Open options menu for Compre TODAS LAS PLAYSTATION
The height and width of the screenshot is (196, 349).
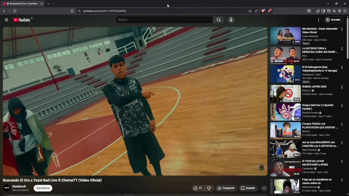coord(342,124)
